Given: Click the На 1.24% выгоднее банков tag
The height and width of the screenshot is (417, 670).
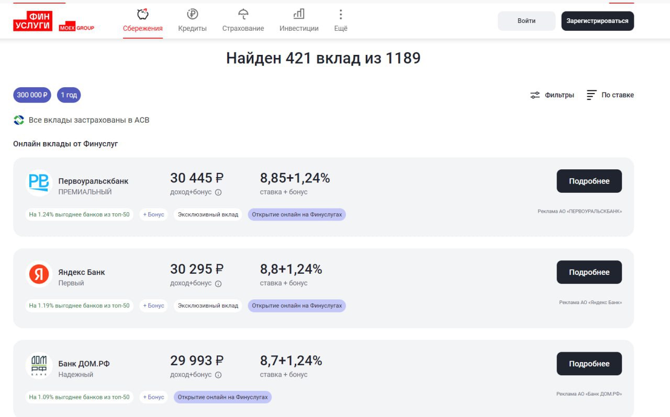Looking at the screenshot, I should pos(80,214).
